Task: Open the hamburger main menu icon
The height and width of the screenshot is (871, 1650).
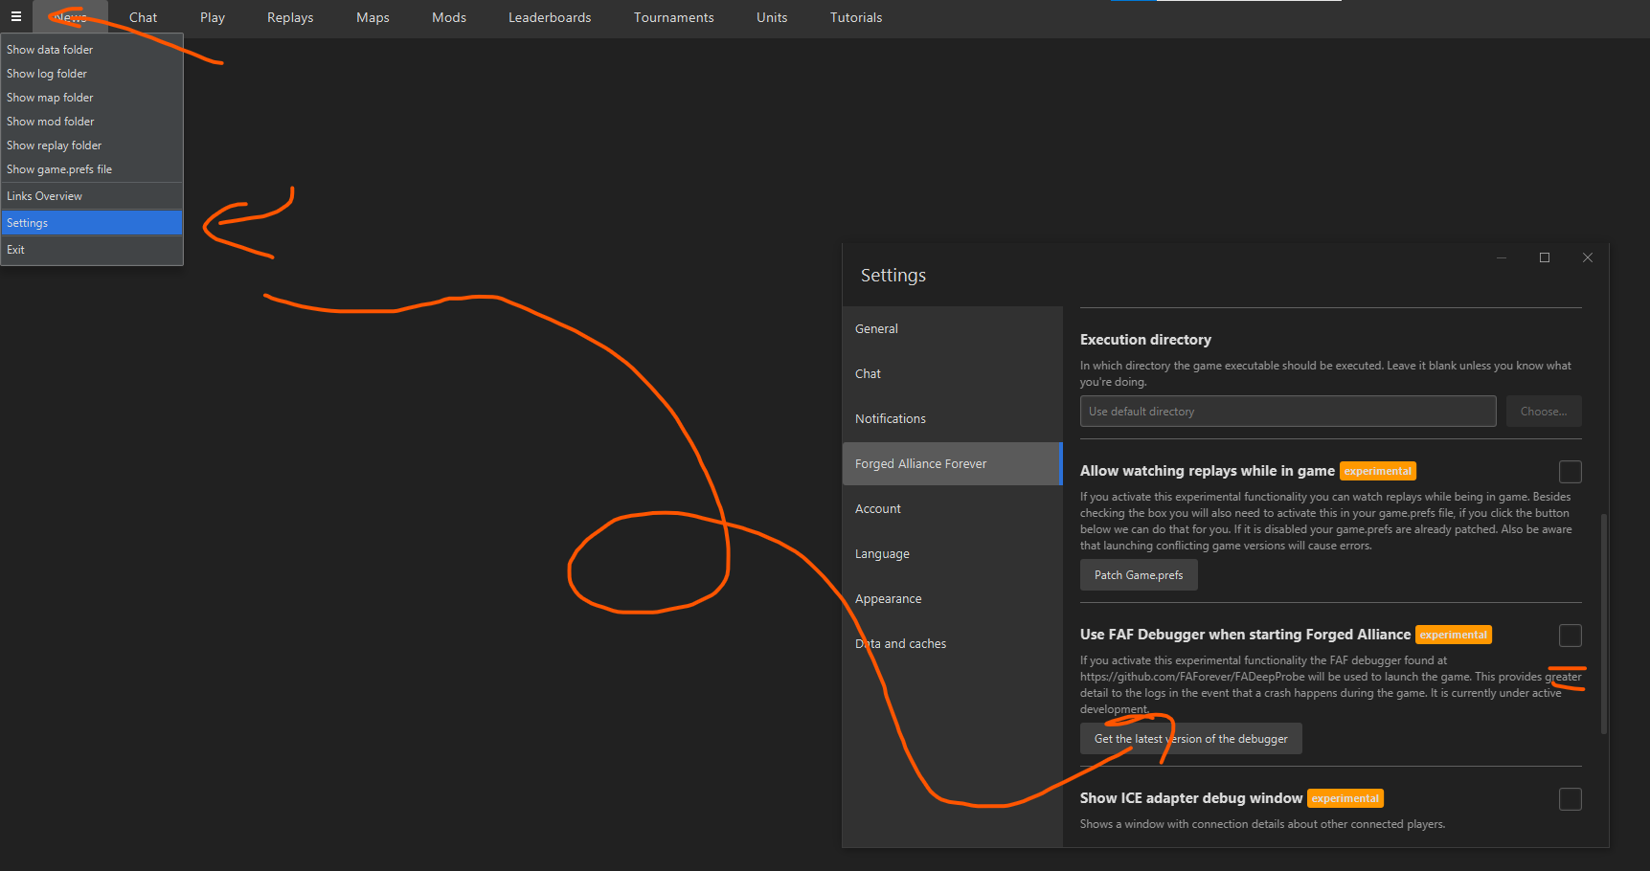Action: pyautogui.click(x=16, y=16)
